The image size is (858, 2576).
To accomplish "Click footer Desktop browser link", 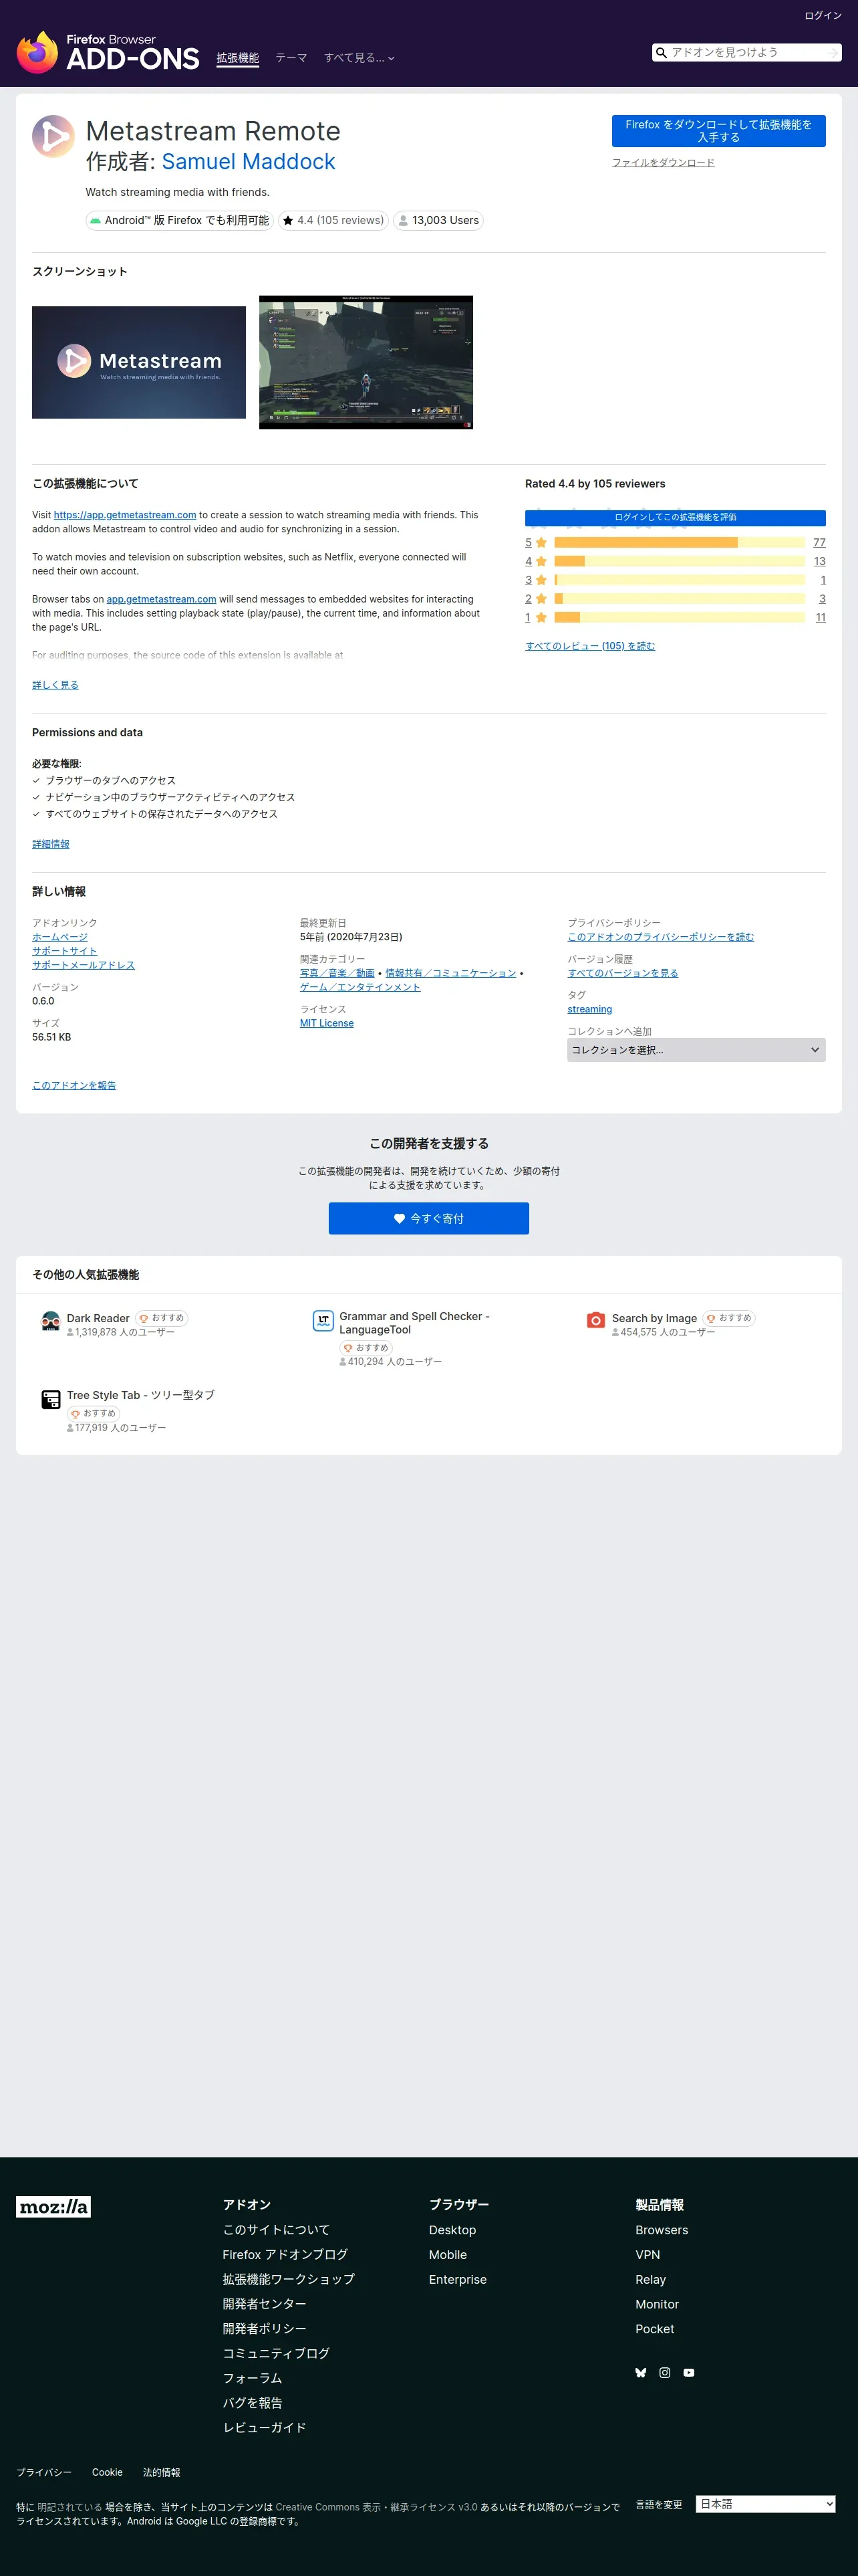I will click(x=452, y=2230).
